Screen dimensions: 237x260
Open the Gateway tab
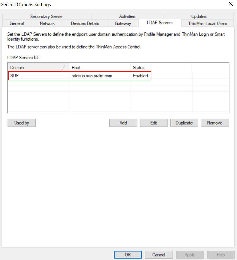click(x=123, y=23)
